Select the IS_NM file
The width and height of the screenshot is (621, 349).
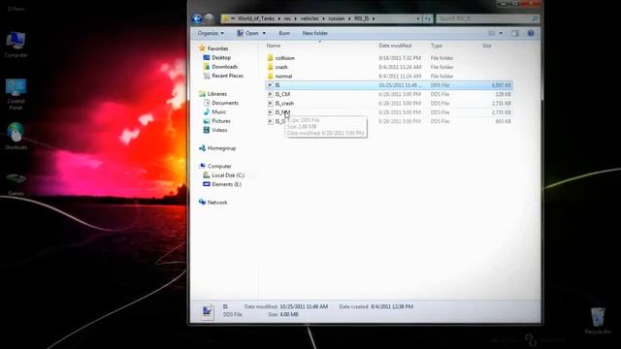[x=282, y=112]
